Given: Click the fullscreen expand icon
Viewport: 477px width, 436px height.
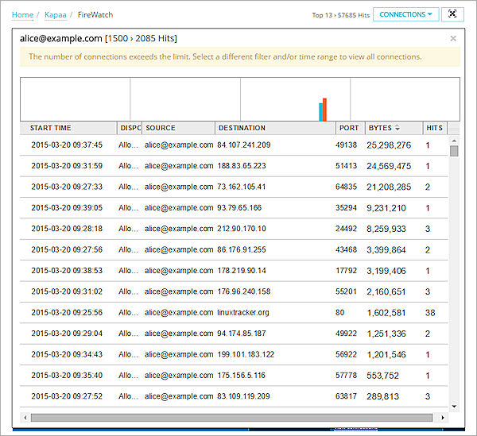Looking at the screenshot, I should 452,14.
